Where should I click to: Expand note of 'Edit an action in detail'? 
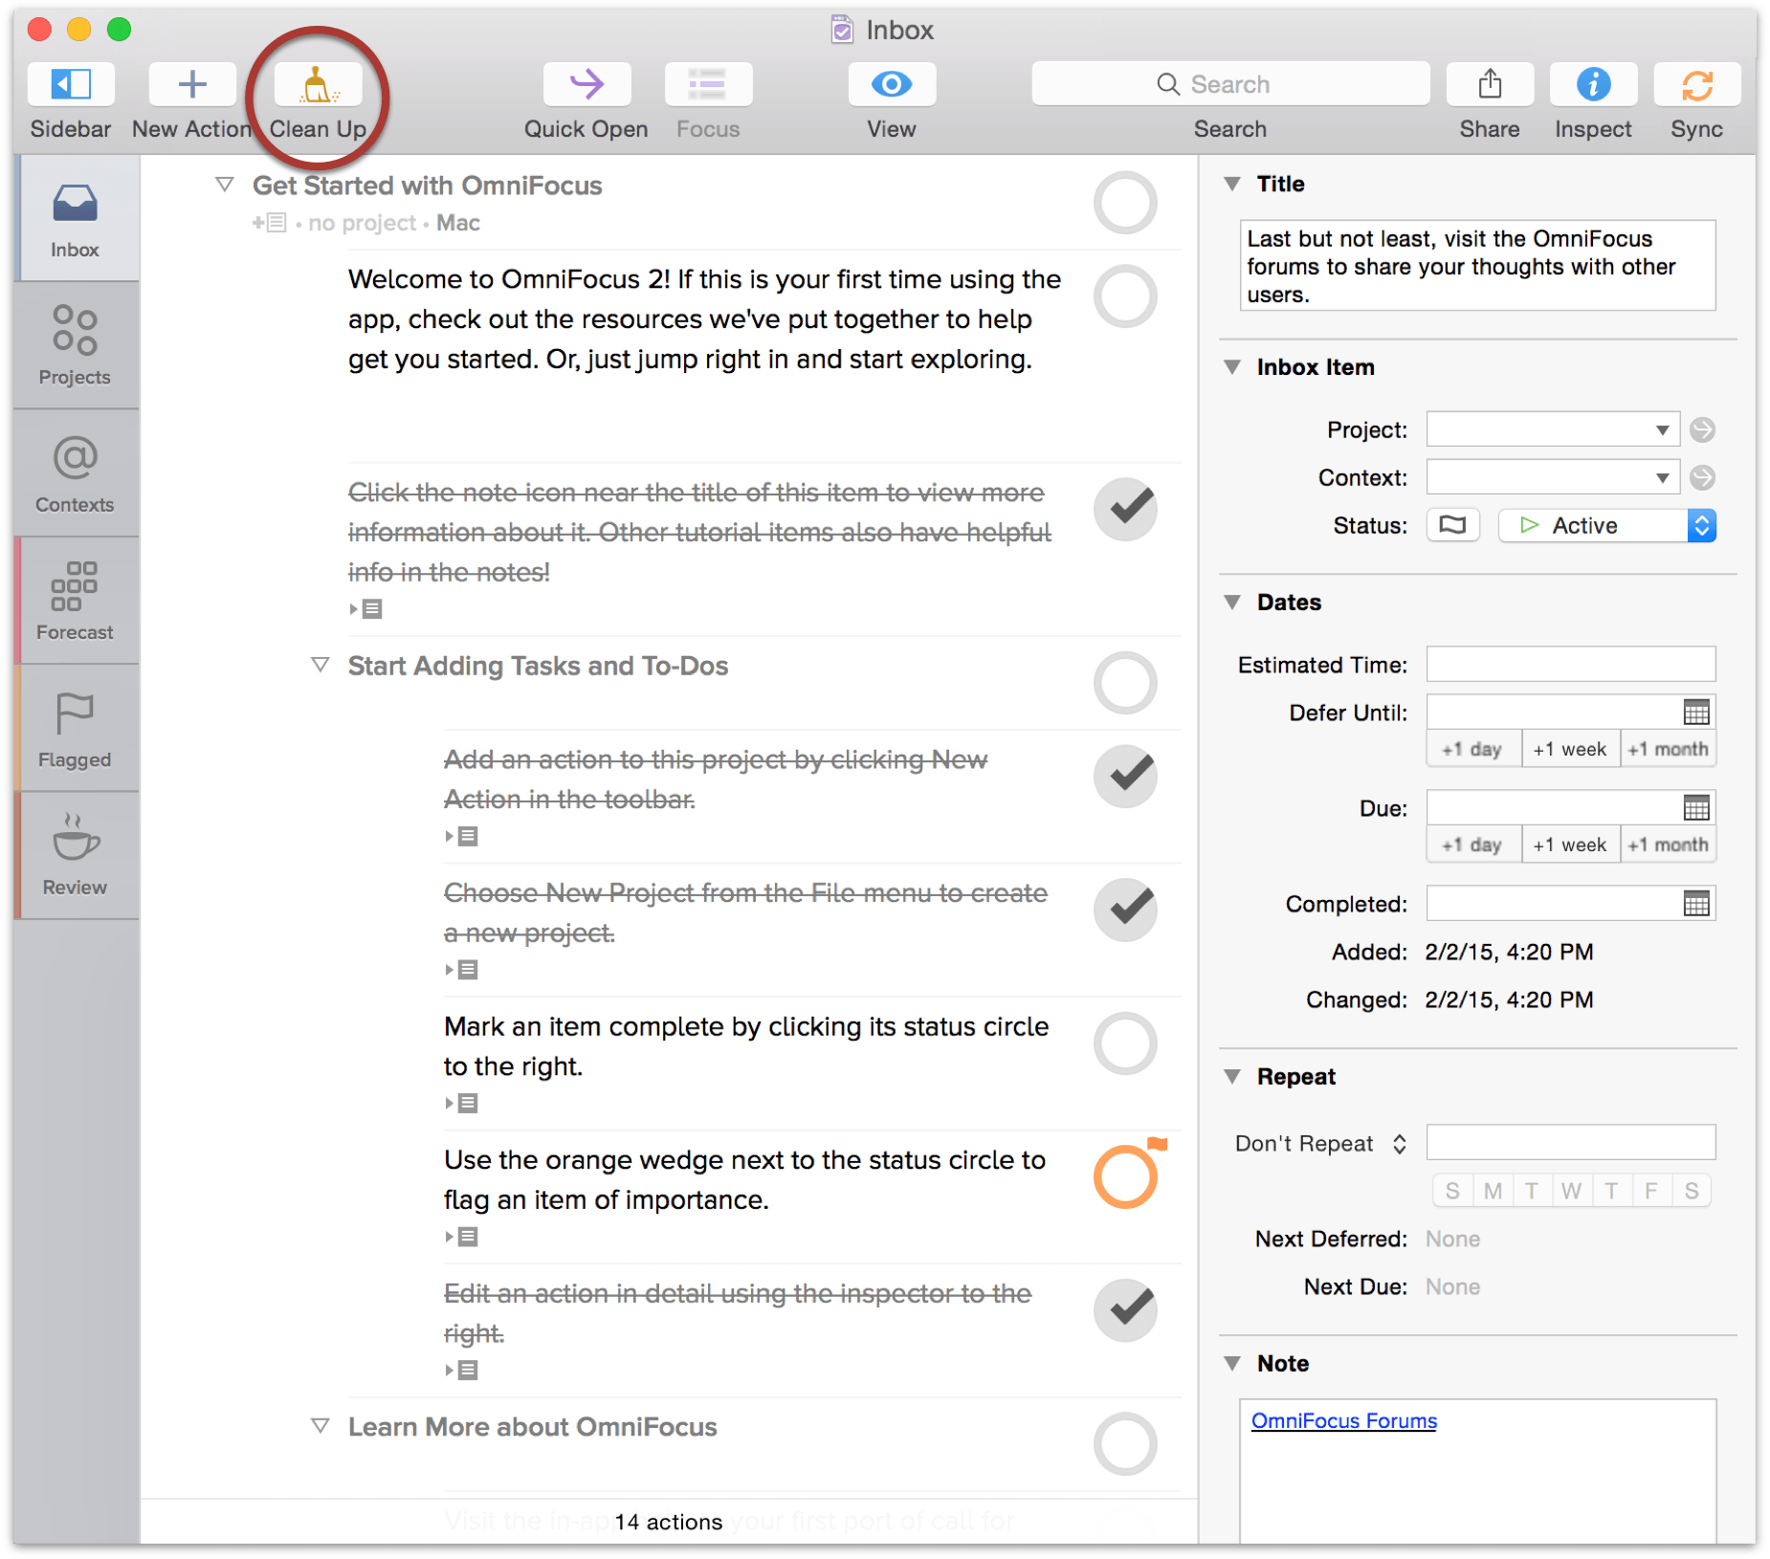462,1370
